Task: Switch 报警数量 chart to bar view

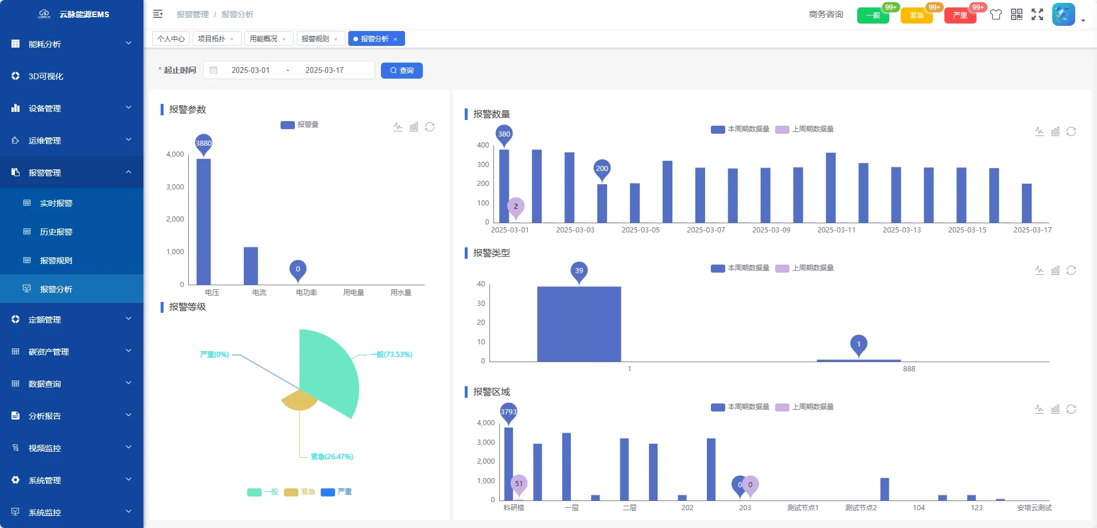Action: click(x=1055, y=131)
